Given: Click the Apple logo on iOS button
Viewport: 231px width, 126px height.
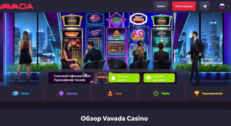Looking at the screenshot, I should click(113, 78).
